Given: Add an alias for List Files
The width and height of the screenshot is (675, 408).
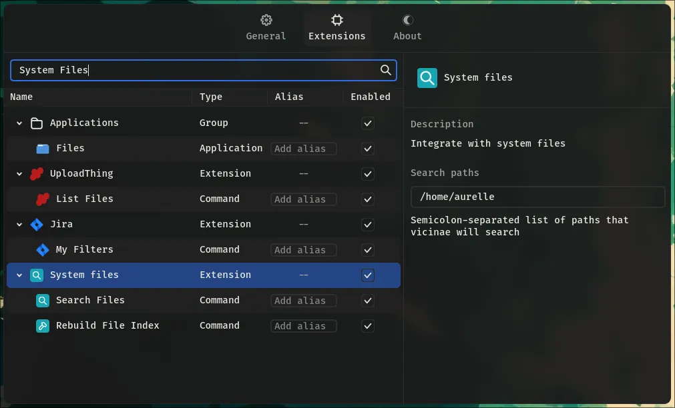Looking at the screenshot, I should [x=303, y=199].
